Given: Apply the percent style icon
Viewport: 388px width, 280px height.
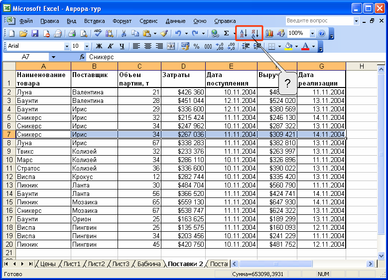Looking at the screenshot, I should tap(196, 46).
